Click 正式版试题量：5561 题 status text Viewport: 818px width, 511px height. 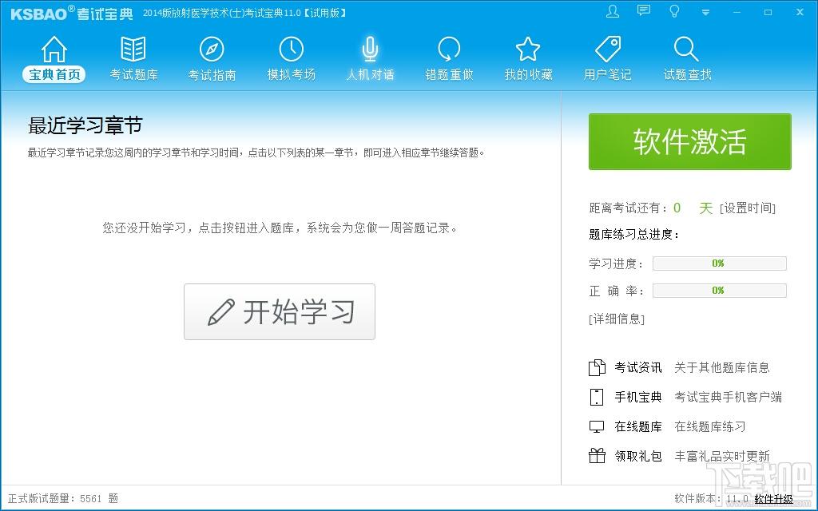(x=63, y=498)
